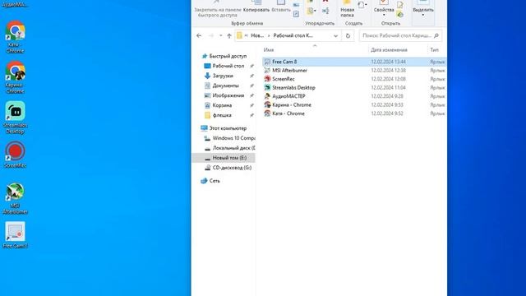This screenshot has width=526, height=296.
Task: Select Быстрый доступ in navigation pane
Action: pos(228,56)
